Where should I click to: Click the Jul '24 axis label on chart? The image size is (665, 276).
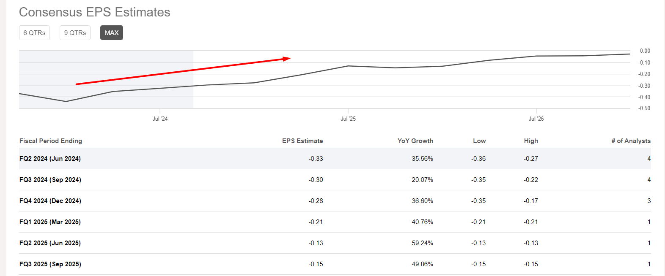coord(160,119)
